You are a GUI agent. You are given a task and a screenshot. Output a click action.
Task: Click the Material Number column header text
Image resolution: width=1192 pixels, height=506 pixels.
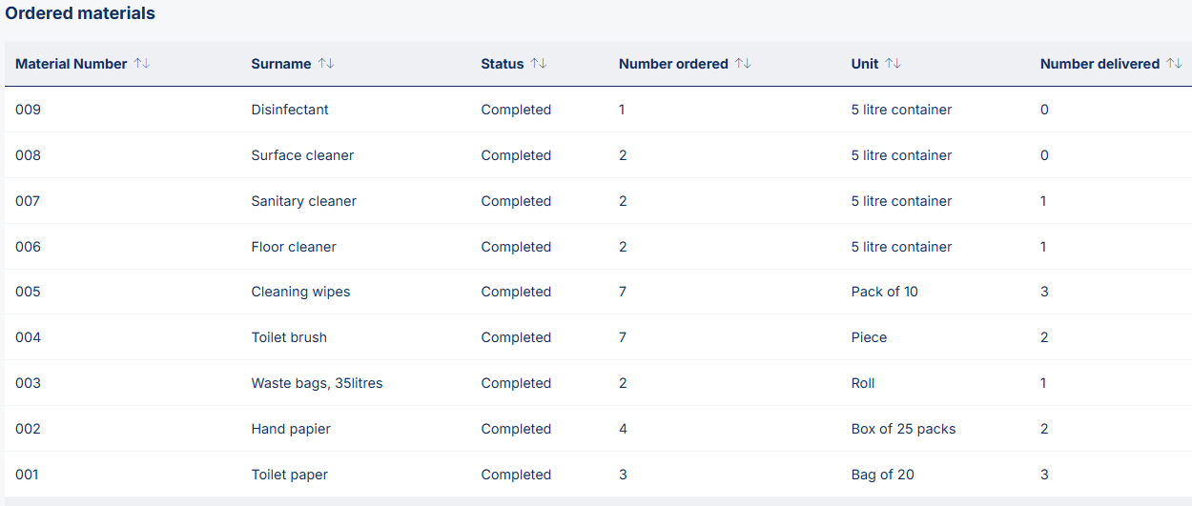coord(72,64)
